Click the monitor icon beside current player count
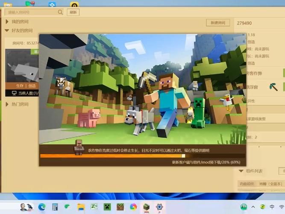This screenshot has width=285, height=214. click(x=14, y=93)
